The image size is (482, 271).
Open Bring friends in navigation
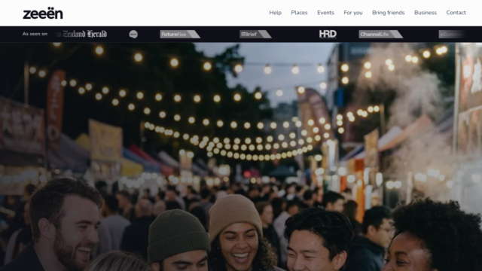pyautogui.click(x=389, y=13)
